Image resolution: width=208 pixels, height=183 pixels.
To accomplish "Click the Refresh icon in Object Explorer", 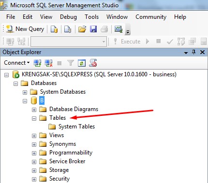I will tap(82, 63).
